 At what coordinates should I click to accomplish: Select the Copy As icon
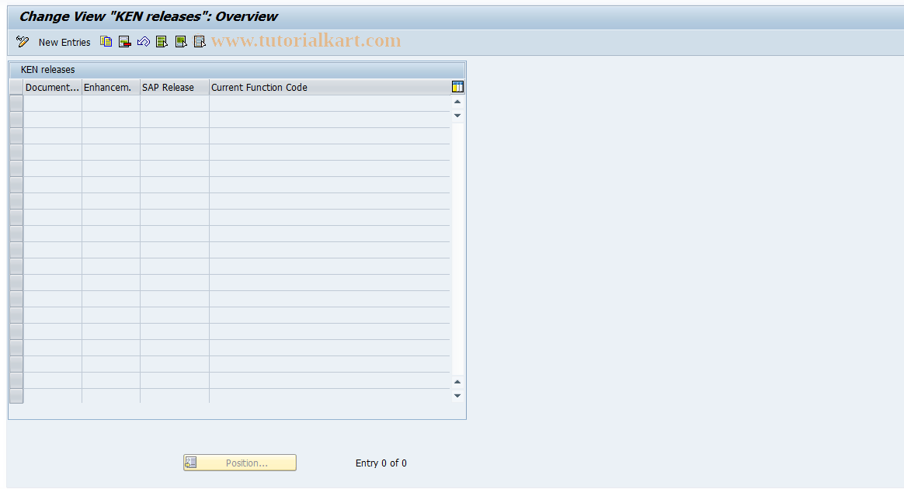click(x=106, y=41)
